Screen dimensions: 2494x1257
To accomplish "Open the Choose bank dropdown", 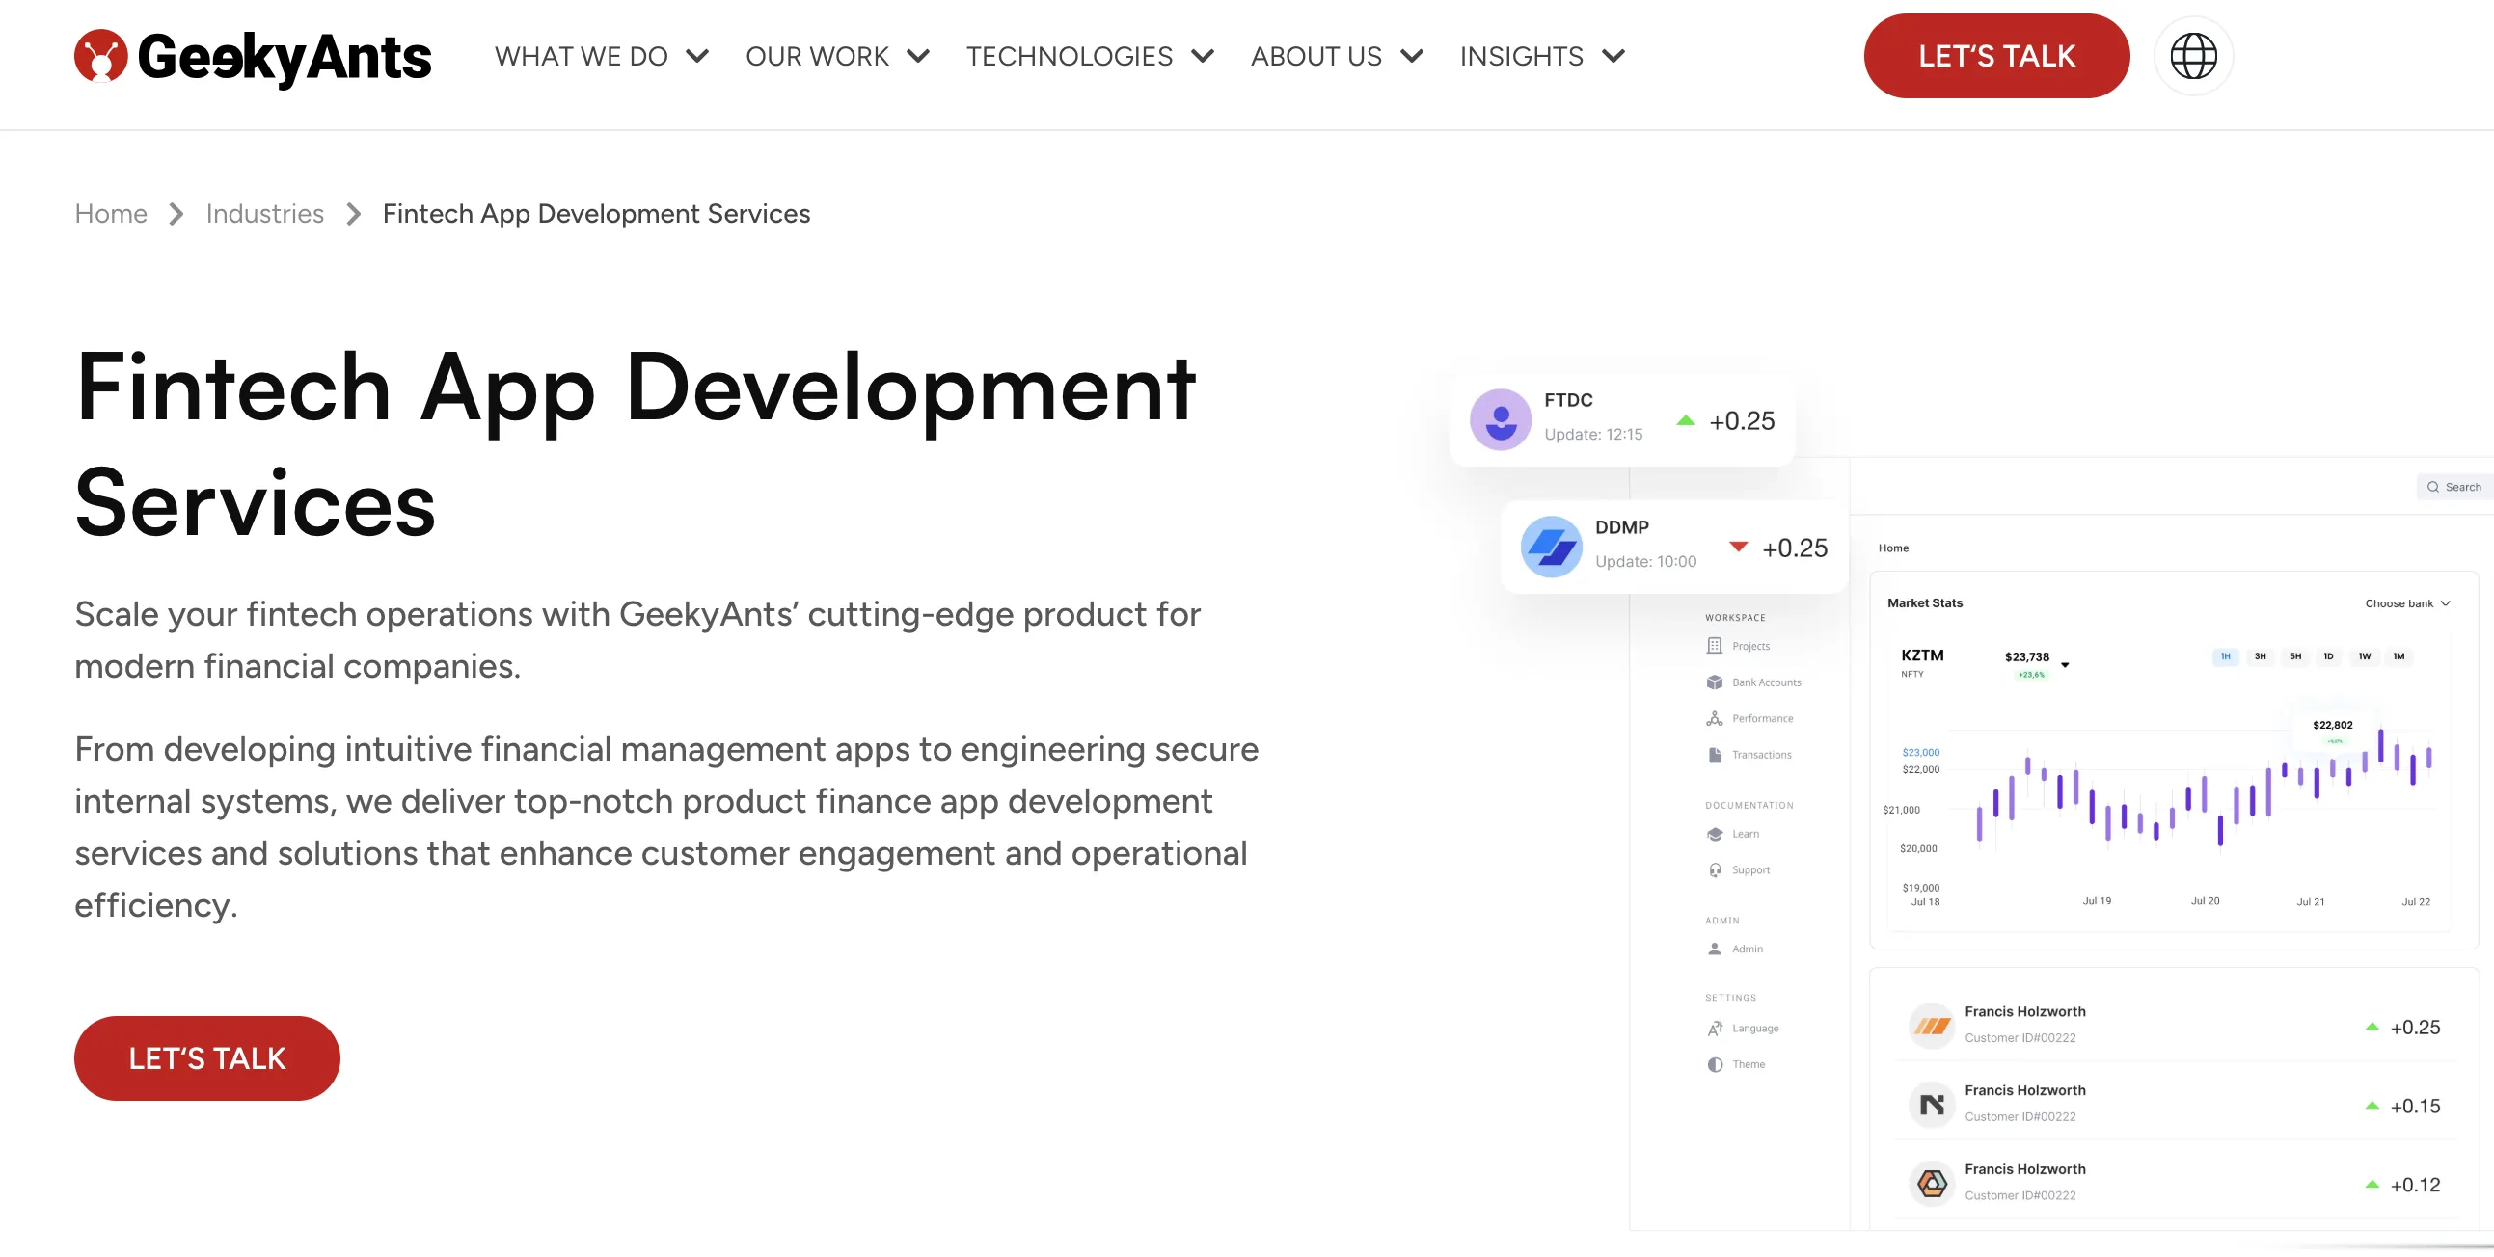I will pos(2407,603).
